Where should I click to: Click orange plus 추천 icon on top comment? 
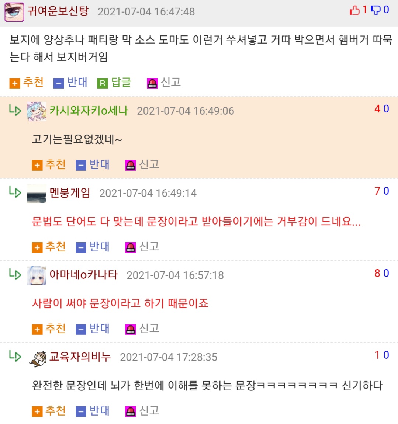[x=15, y=83]
